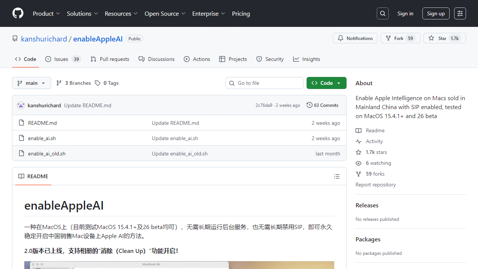
Task: Switch to the Projects tab
Action: [233, 59]
